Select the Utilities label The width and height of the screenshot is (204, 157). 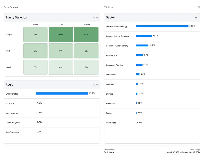pyautogui.click(x=109, y=94)
